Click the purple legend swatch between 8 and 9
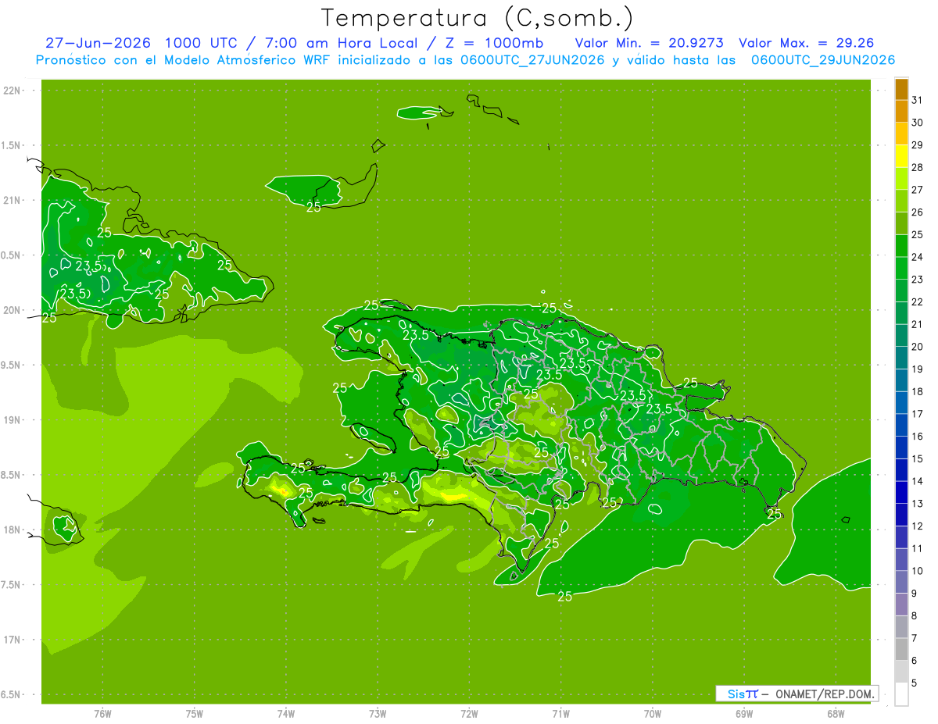Viewport: 938px width, 724px height. point(901,605)
